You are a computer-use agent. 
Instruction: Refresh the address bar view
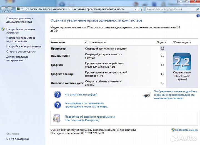click(141, 9)
